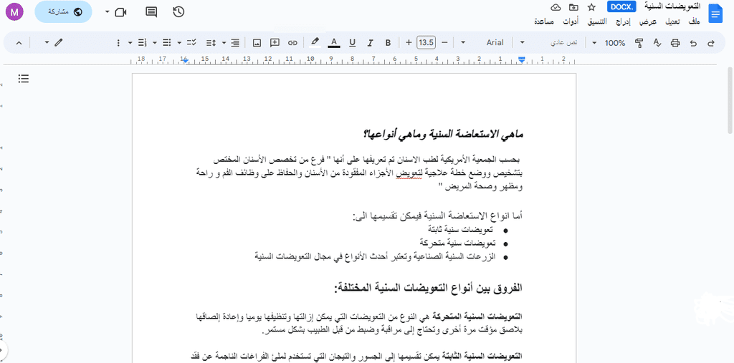Star the document

[591, 7]
